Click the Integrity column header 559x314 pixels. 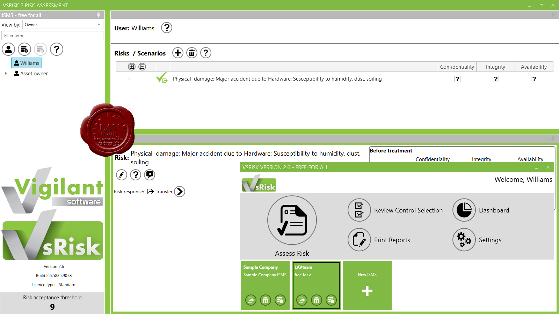click(x=495, y=67)
